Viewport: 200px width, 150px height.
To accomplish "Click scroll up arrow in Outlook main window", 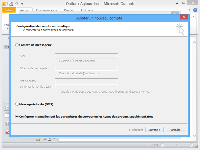I will click(194, 42).
